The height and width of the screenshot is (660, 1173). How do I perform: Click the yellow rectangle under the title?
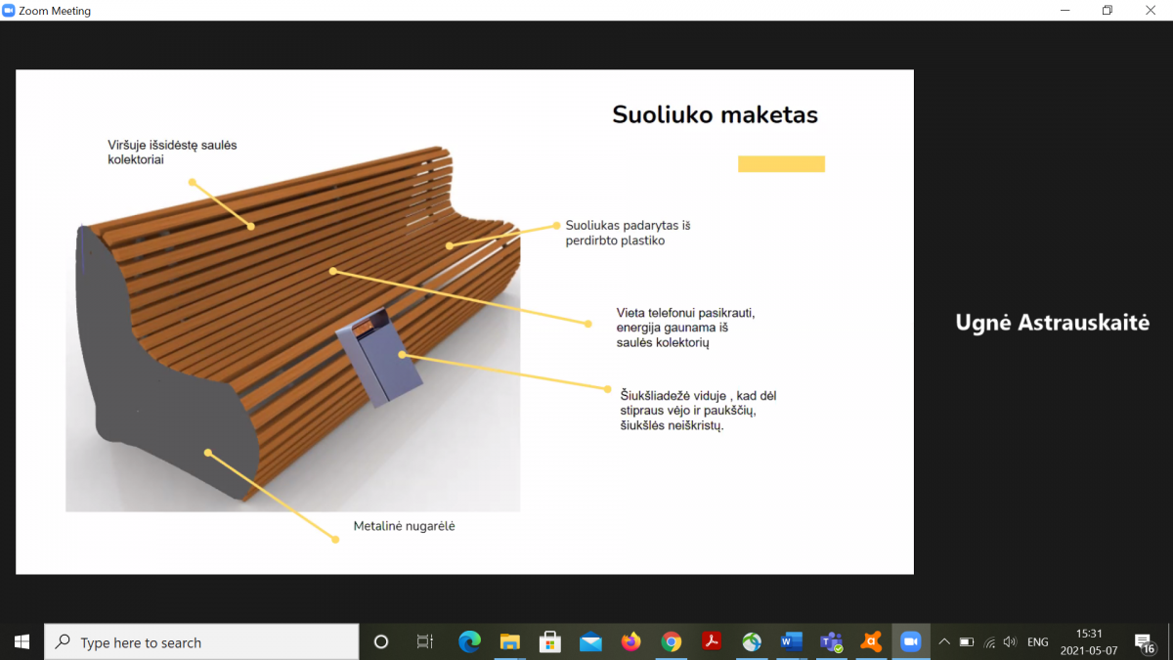pos(781,163)
